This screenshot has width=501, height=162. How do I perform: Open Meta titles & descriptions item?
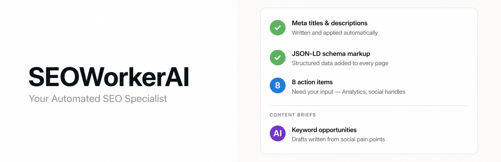330,23
